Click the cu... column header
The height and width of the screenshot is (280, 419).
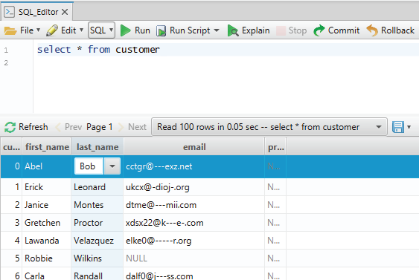tap(11, 147)
